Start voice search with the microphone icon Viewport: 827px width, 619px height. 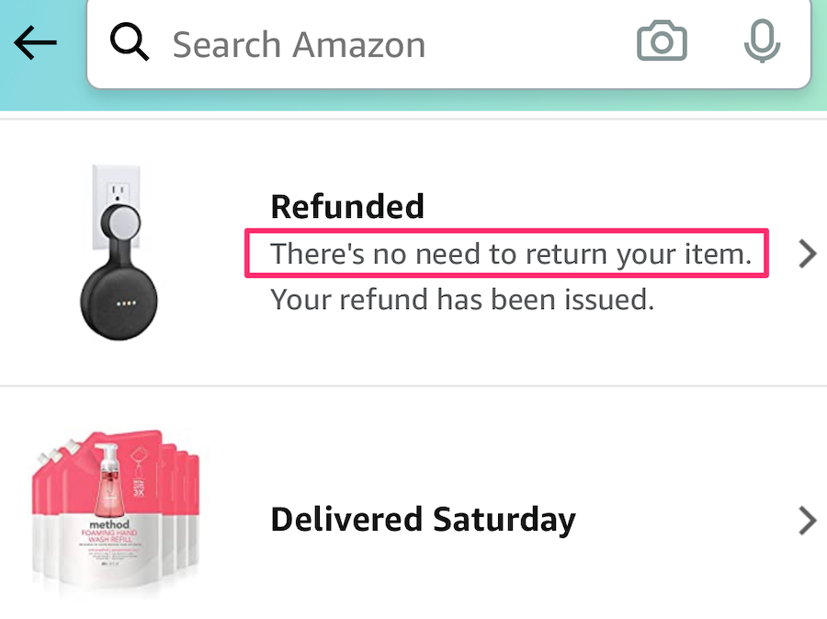(762, 42)
